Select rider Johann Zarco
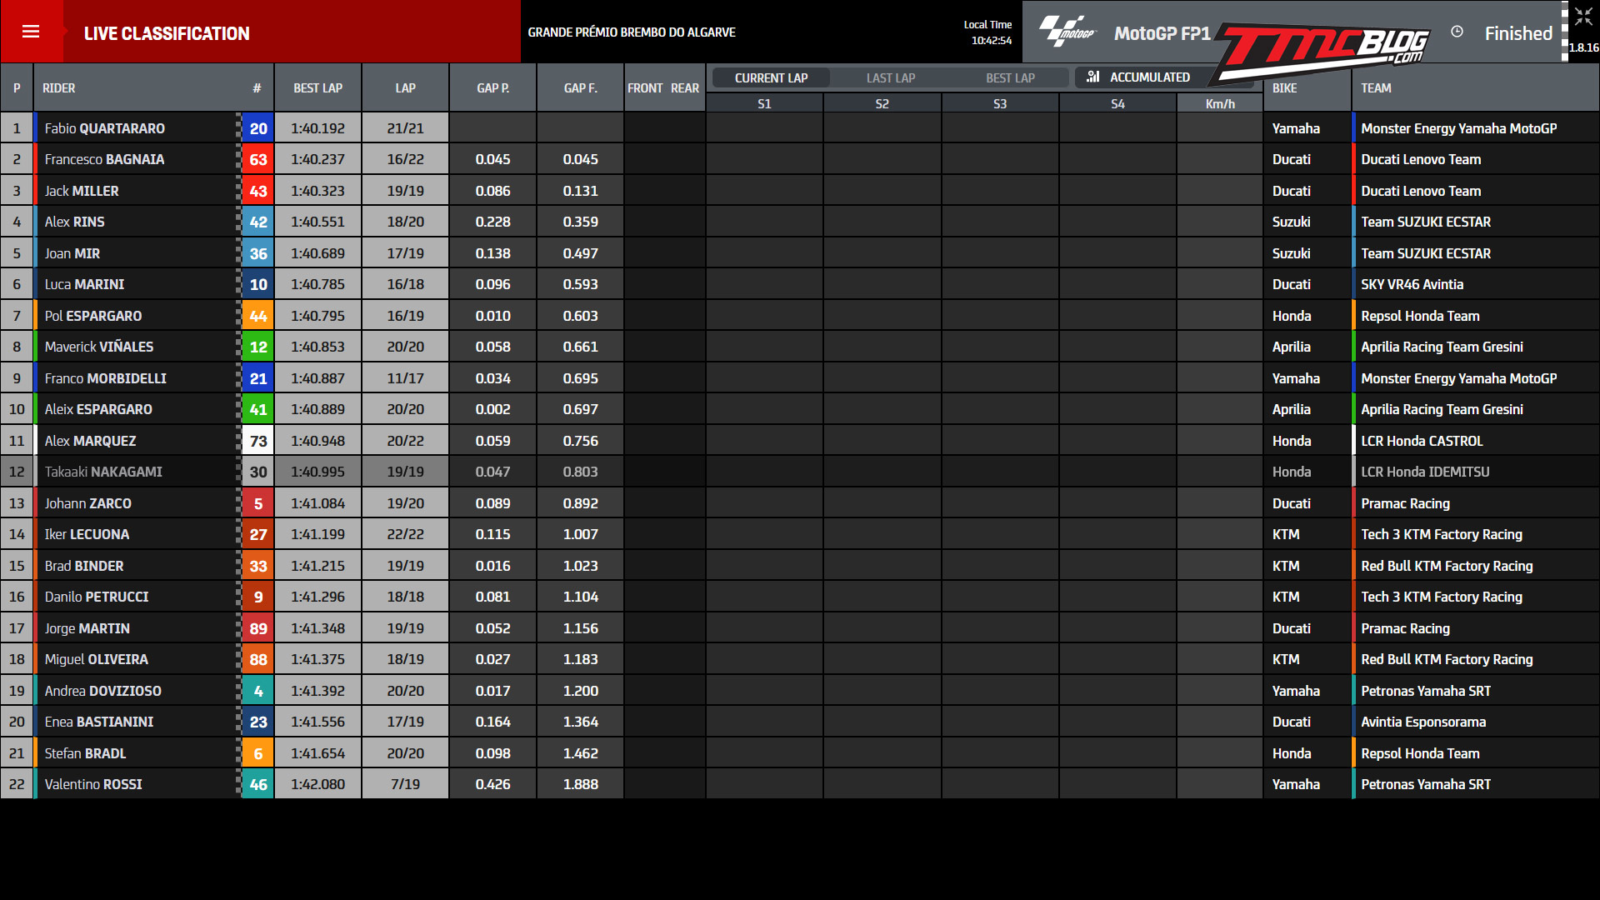Image resolution: width=1600 pixels, height=900 pixels. [88, 503]
